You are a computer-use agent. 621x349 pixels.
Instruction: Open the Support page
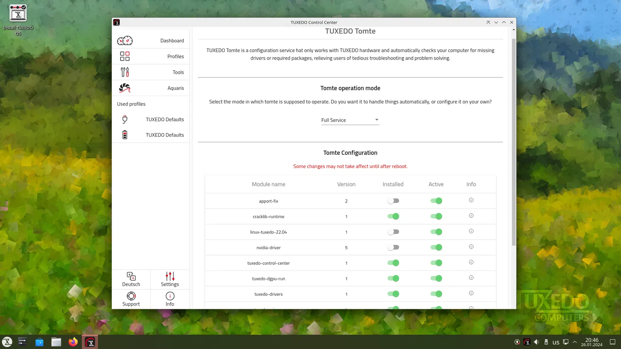tap(131, 299)
